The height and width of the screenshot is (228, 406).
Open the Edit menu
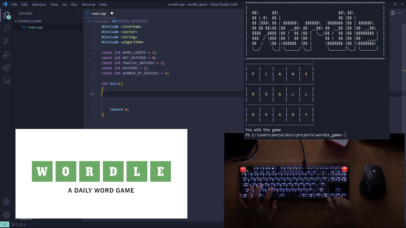point(24,4)
